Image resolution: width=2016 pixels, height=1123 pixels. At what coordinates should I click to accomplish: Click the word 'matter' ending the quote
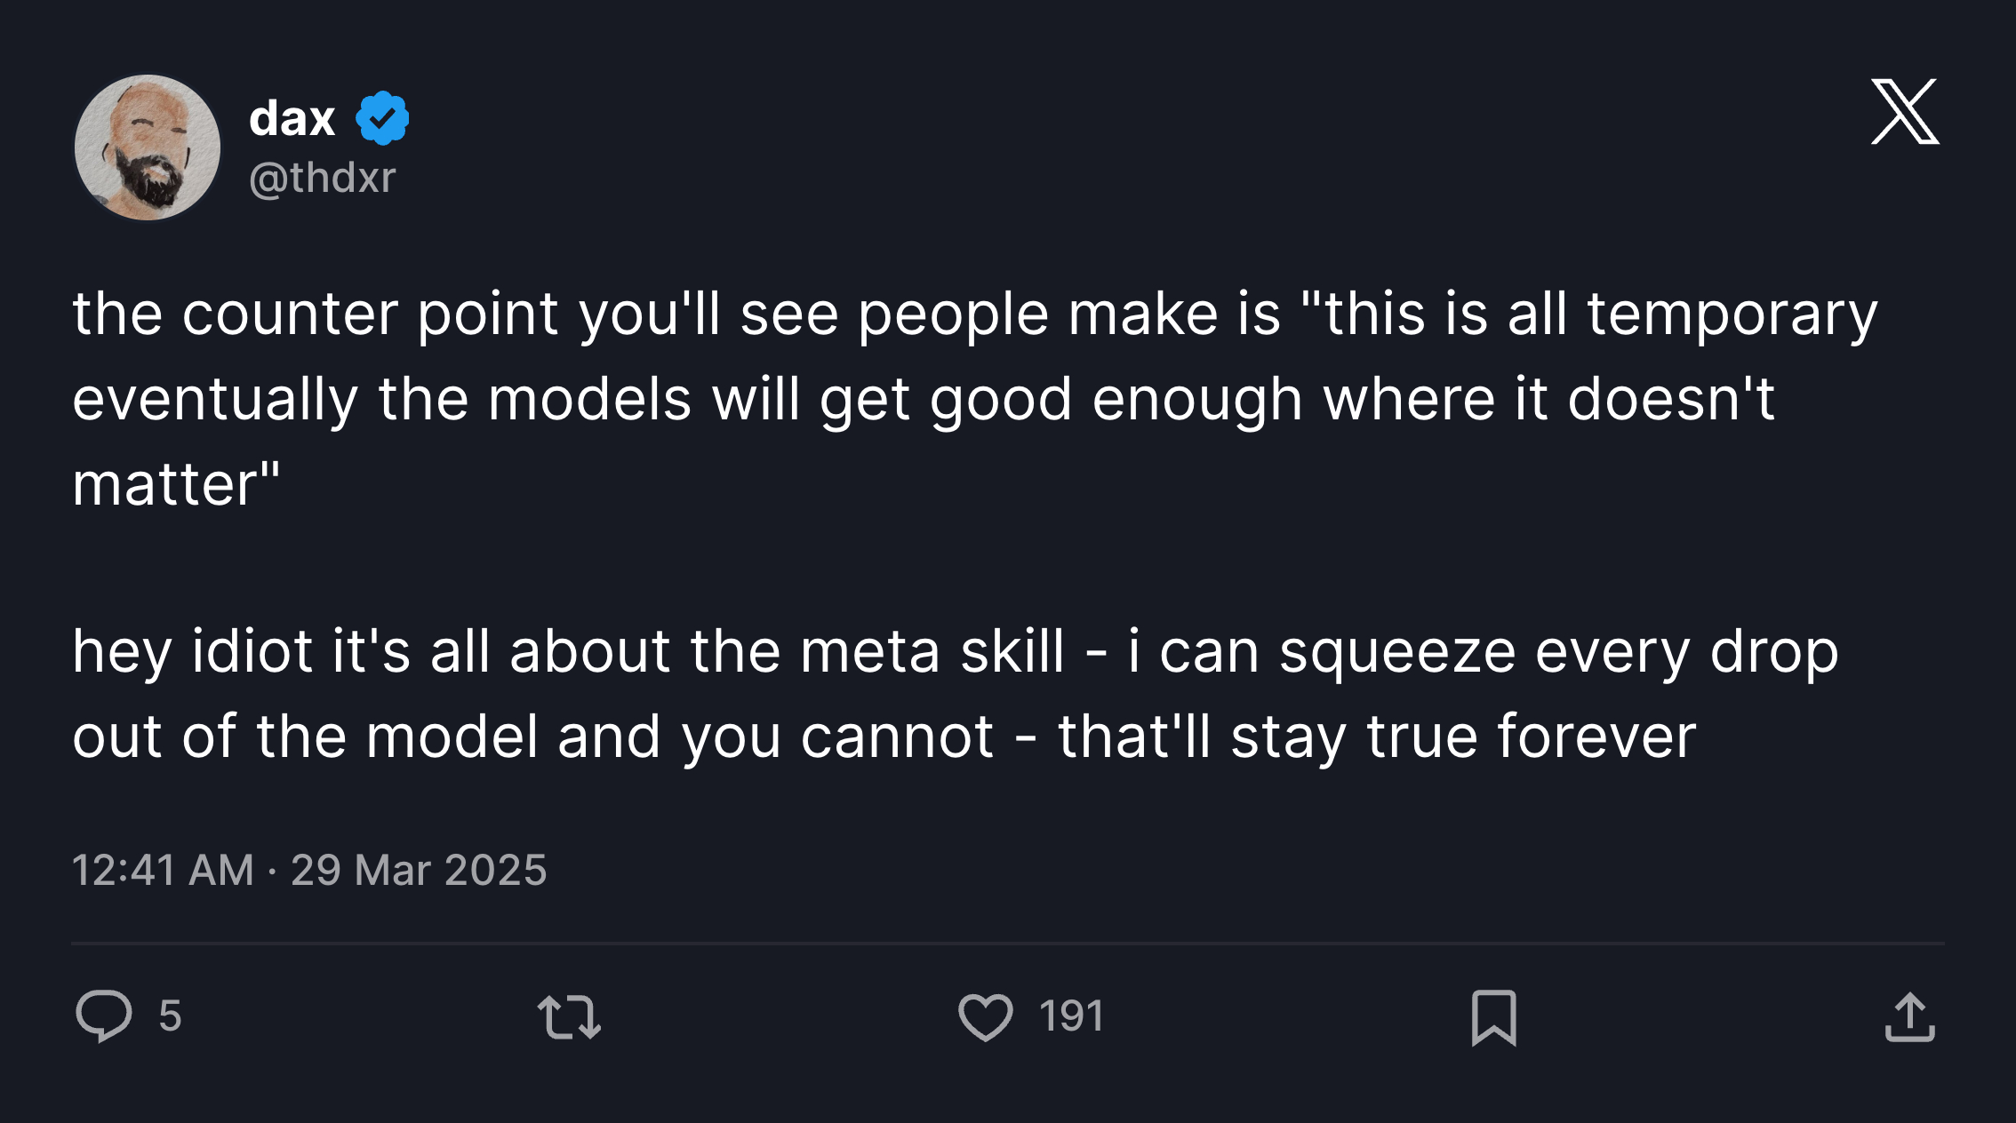164,485
